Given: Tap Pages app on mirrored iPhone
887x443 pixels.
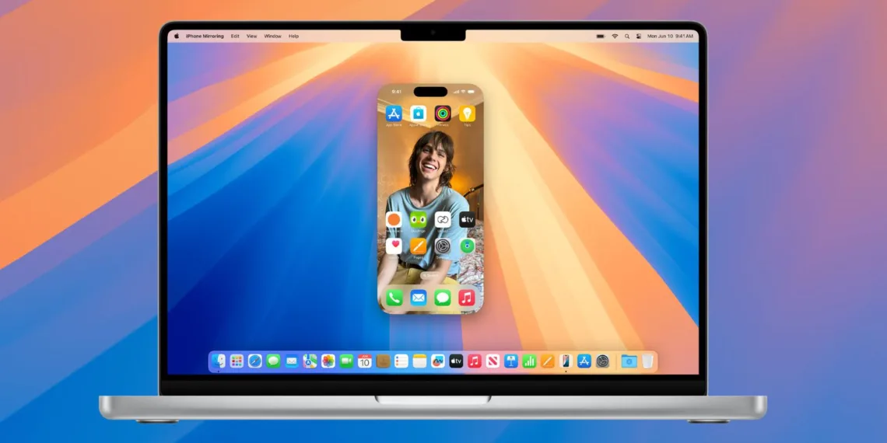Looking at the screenshot, I should point(418,246).
